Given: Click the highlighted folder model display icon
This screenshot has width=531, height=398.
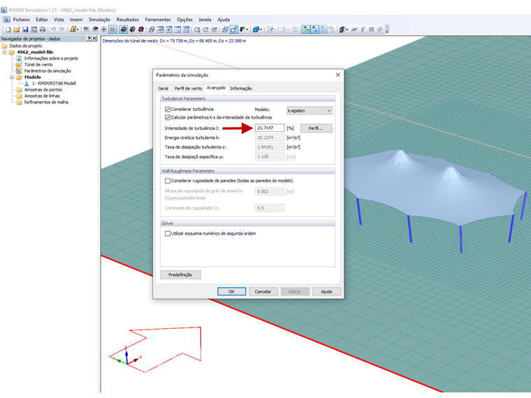Looking at the screenshot, I should (x=306, y=30).
